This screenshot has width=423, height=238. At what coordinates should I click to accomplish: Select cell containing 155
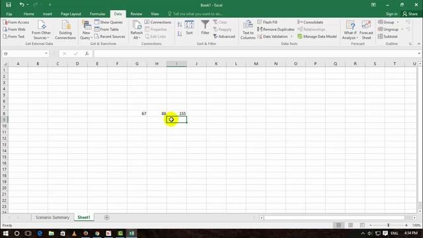tap(176, 114)
